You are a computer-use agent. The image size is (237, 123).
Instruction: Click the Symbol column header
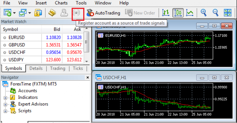click(x=21, y=29)
